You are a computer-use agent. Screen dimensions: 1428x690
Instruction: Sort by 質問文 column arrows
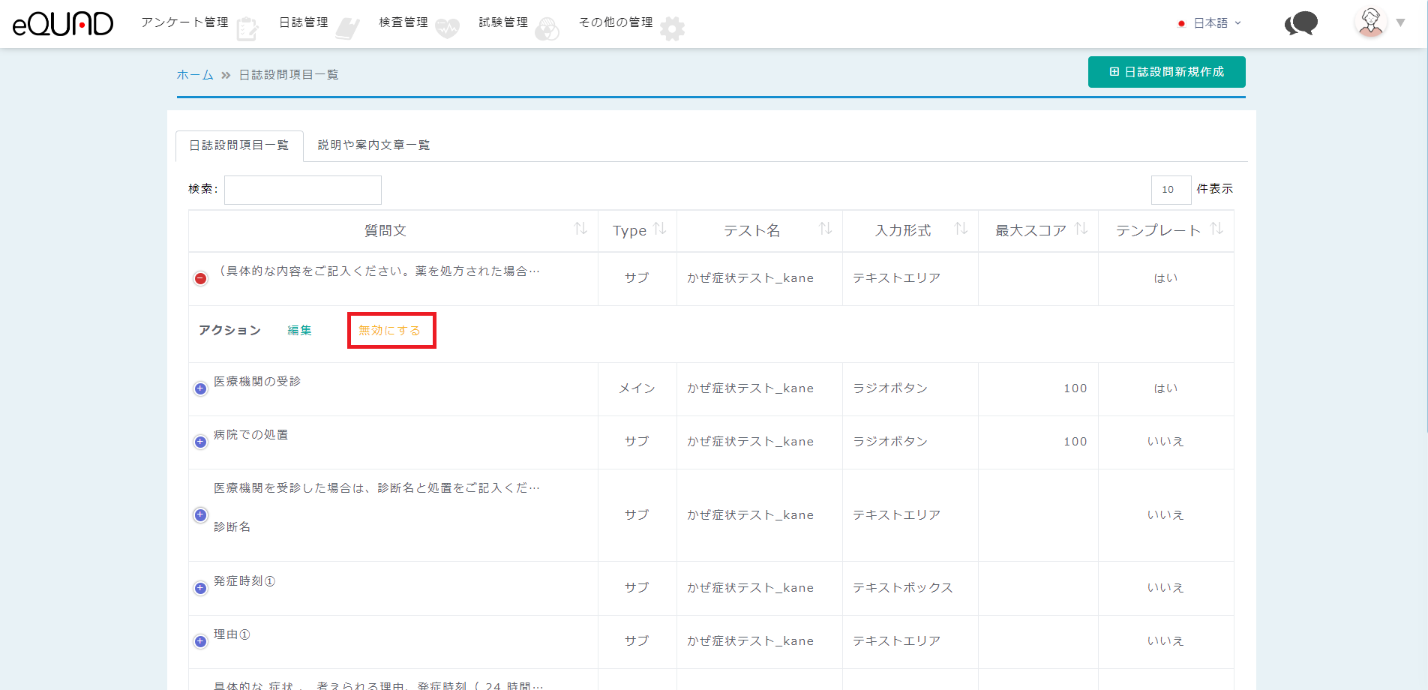tap(580, 229)
